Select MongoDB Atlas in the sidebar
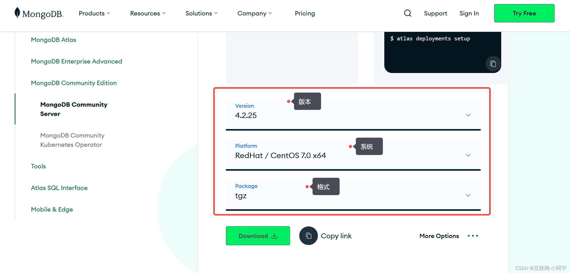570x273 pixels. 53,40
